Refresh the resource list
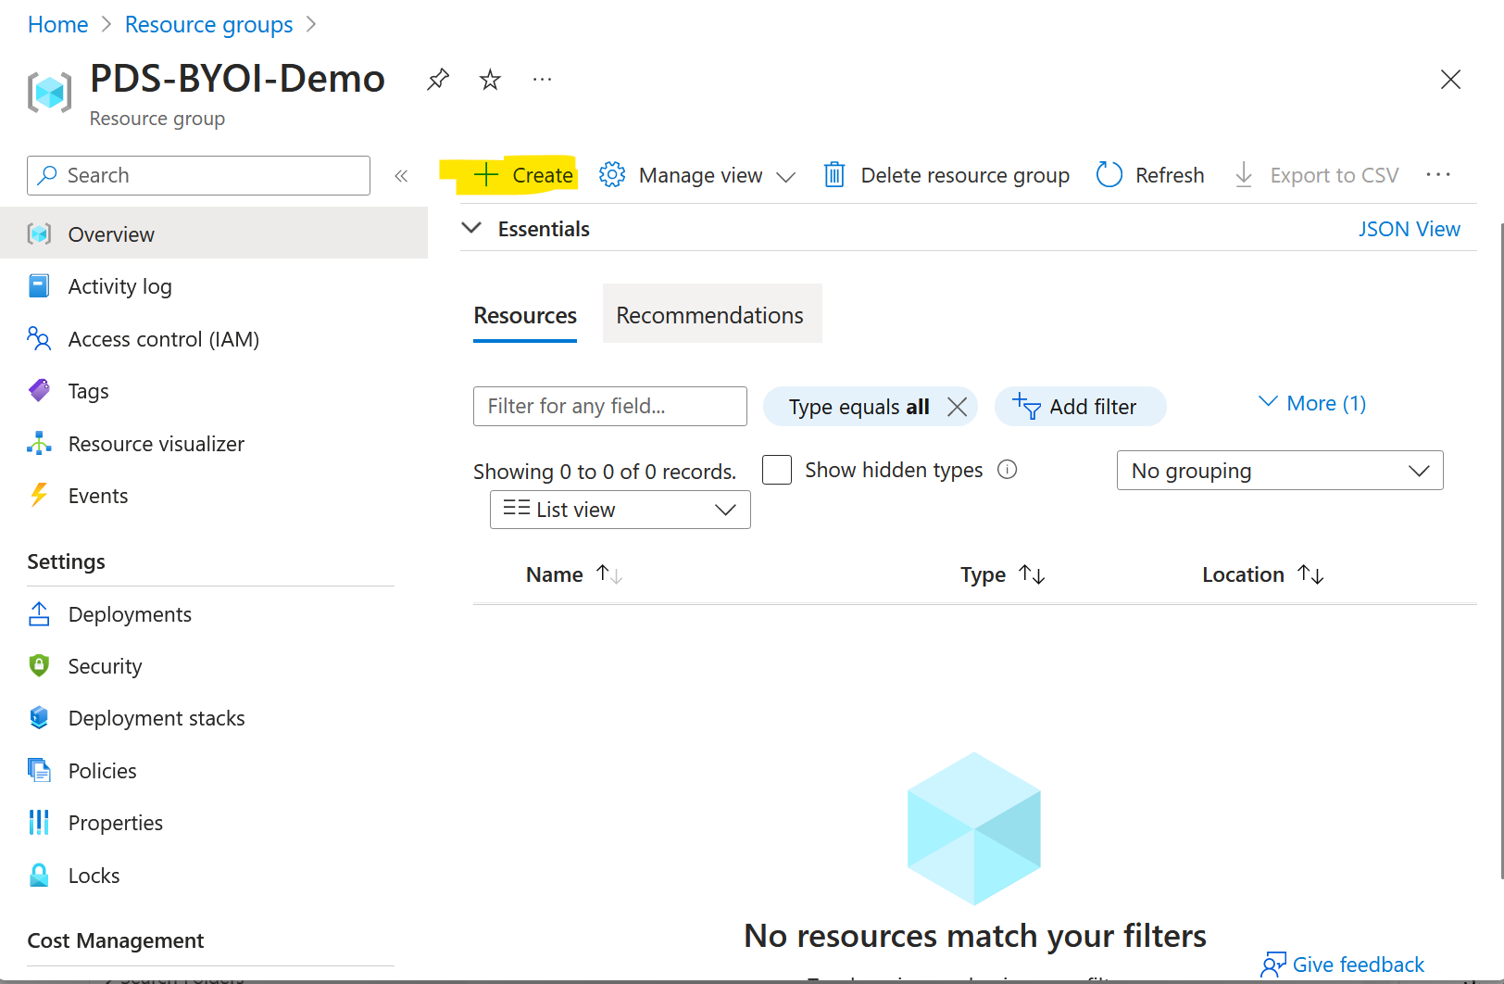 click(x=1149, y=174)
